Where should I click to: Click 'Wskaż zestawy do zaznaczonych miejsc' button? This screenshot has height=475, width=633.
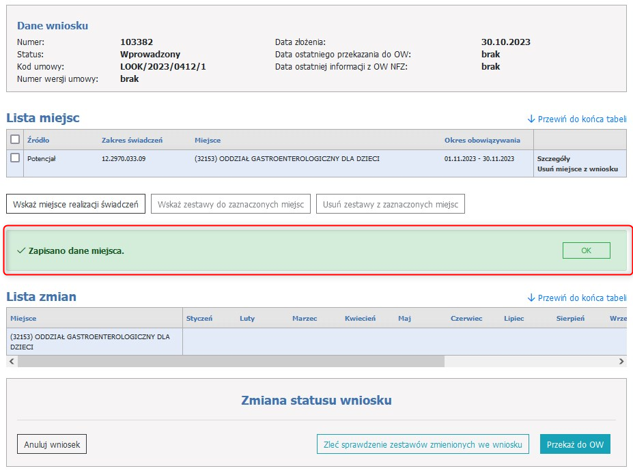point(231,204)
